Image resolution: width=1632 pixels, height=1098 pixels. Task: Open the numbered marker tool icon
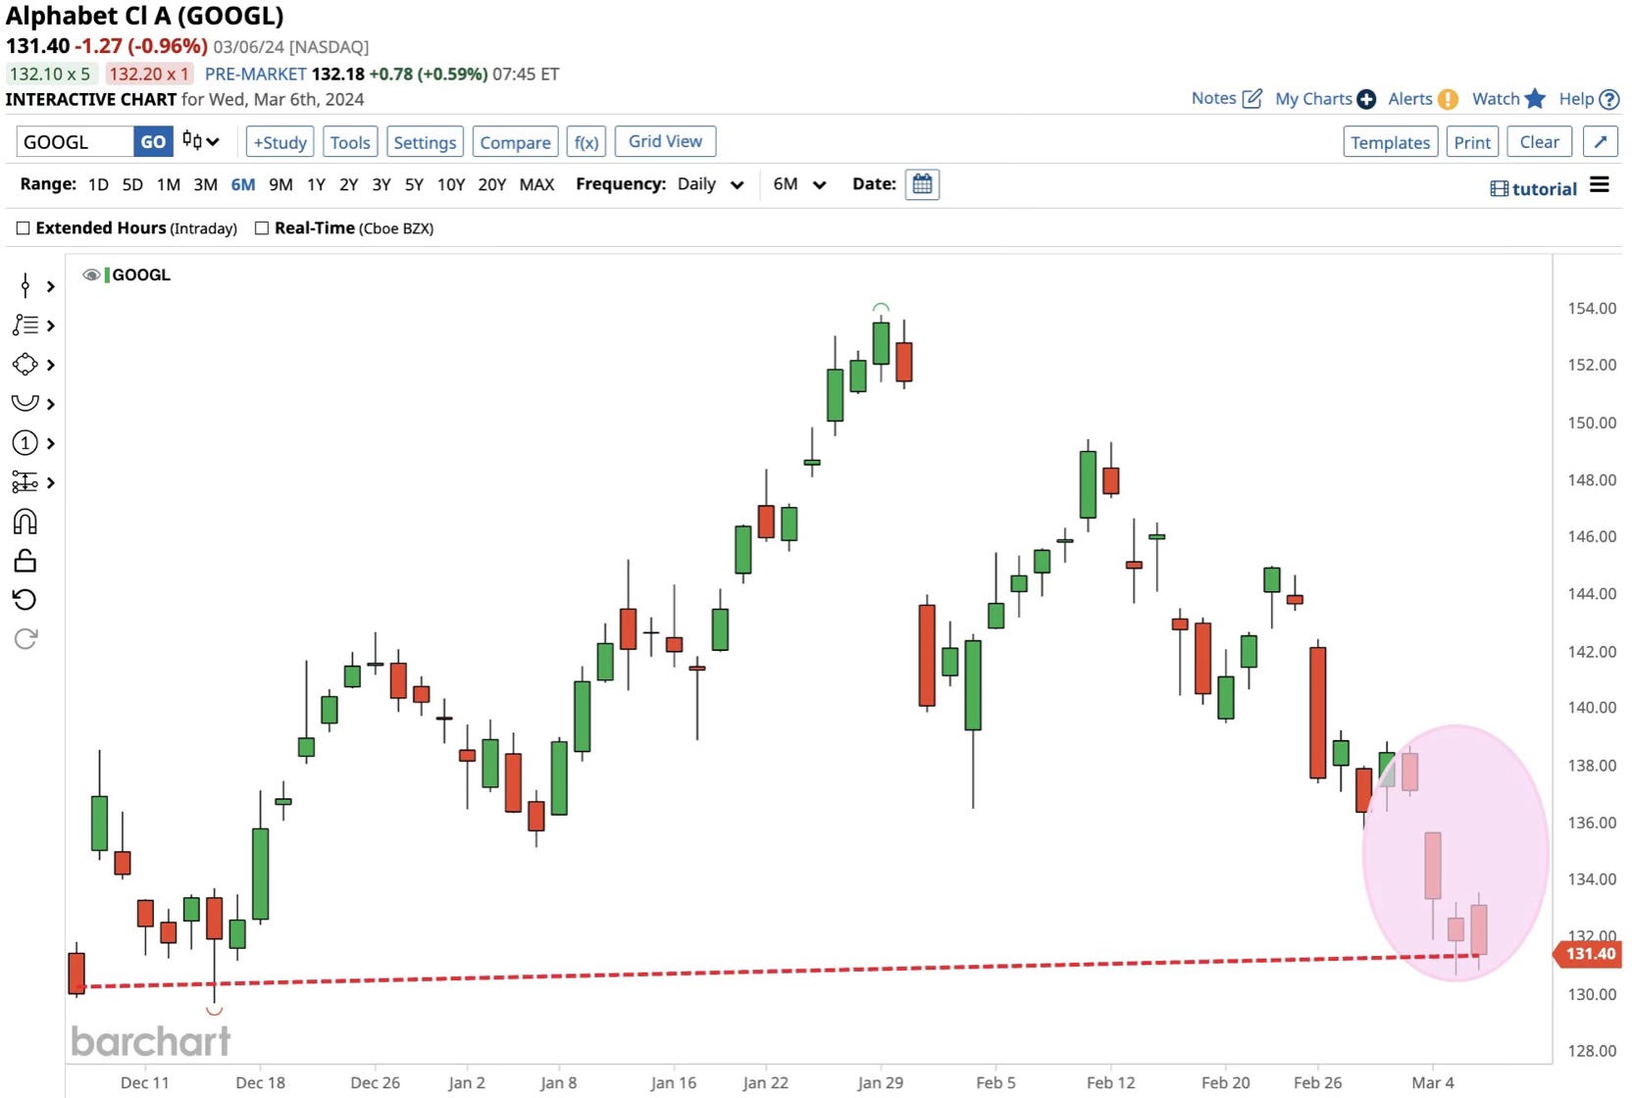(25, 443)
